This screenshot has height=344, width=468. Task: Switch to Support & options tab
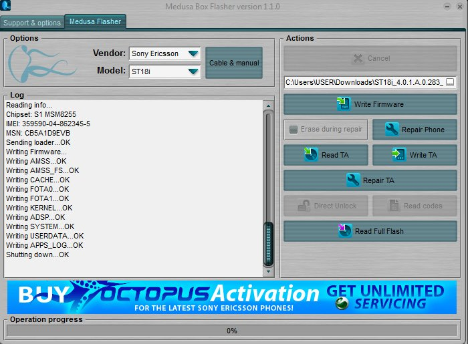pyautogui.click(x=32, y=23)
